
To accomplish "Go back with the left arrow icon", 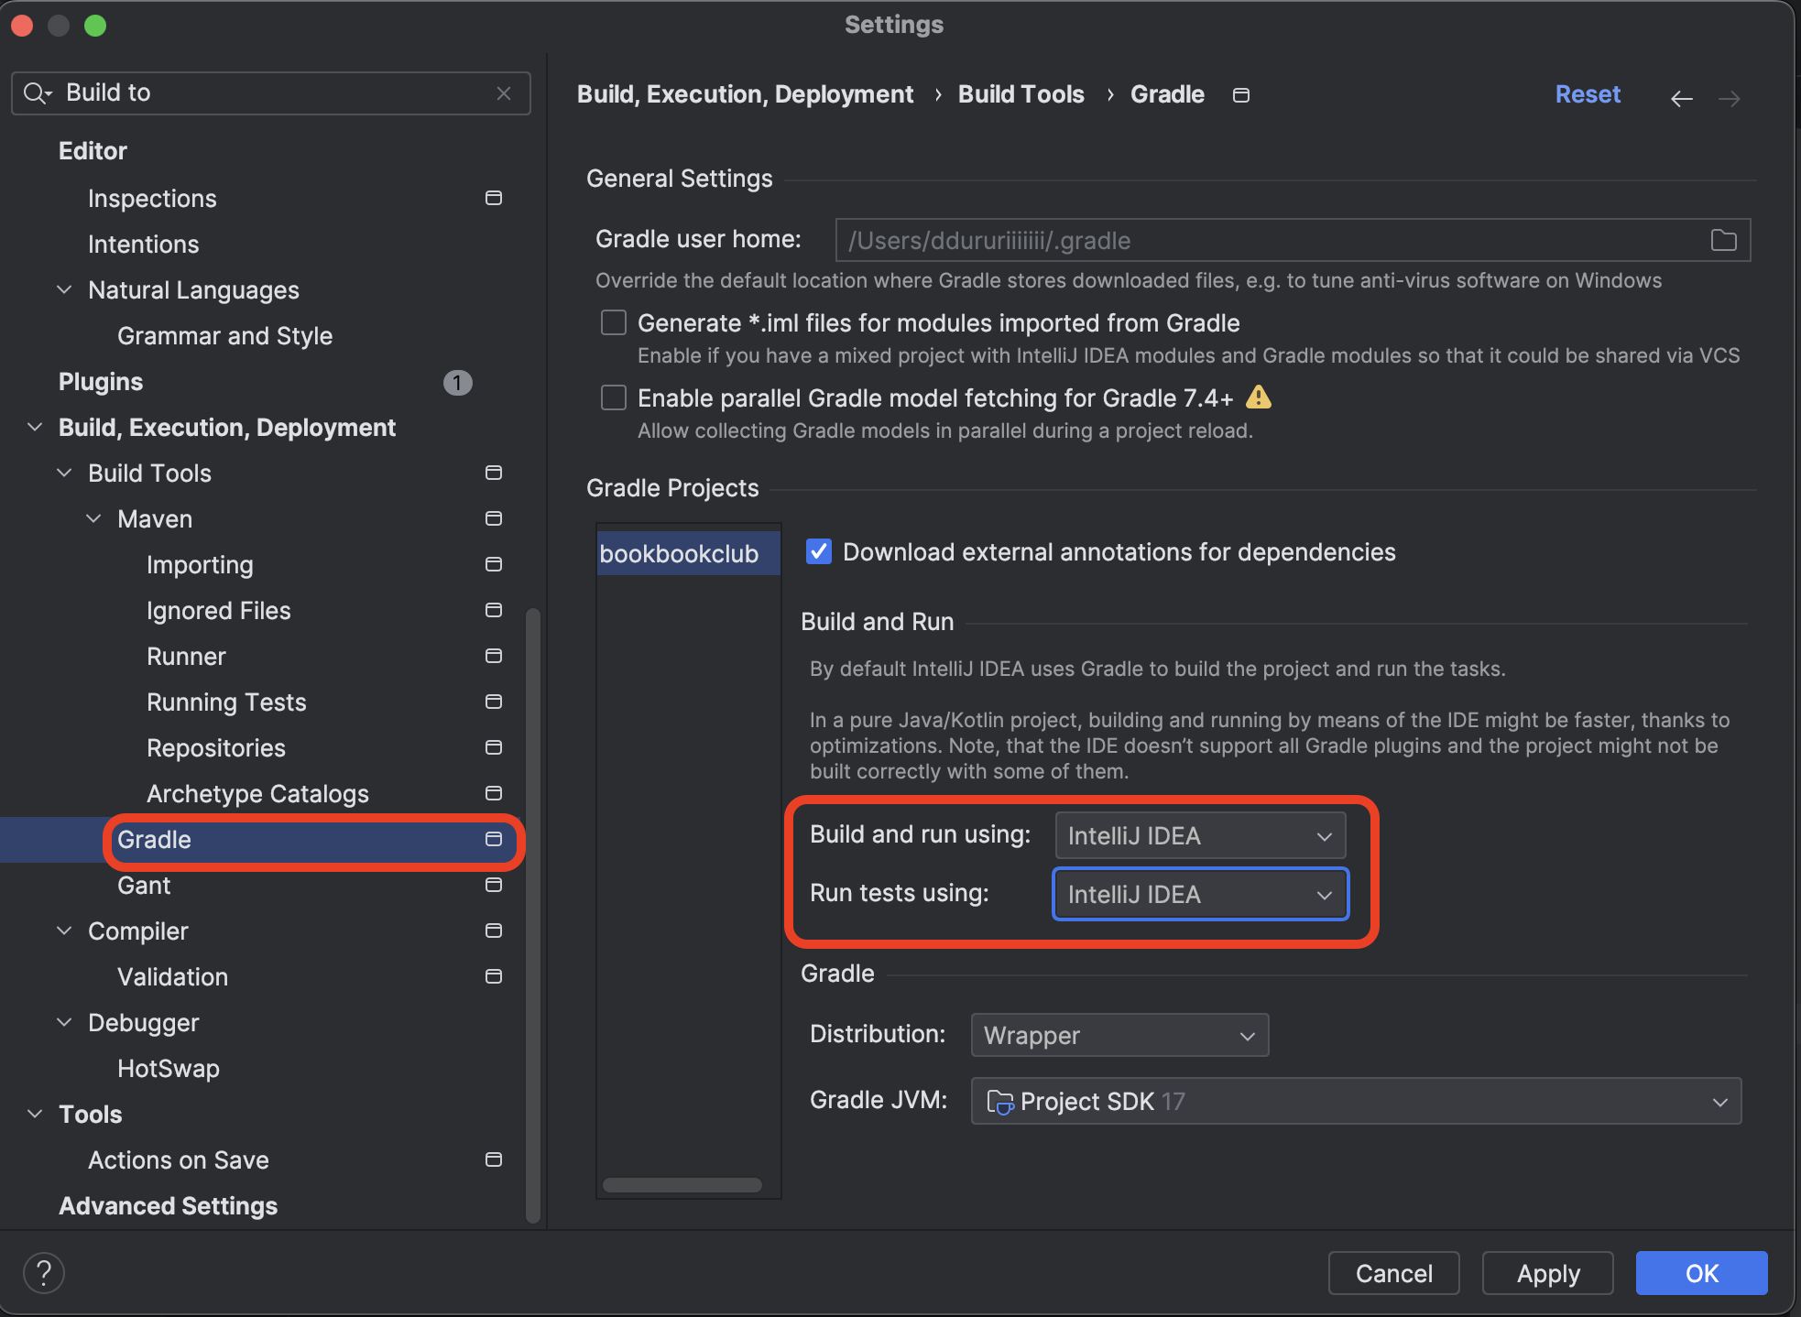I will [1682, 98].
